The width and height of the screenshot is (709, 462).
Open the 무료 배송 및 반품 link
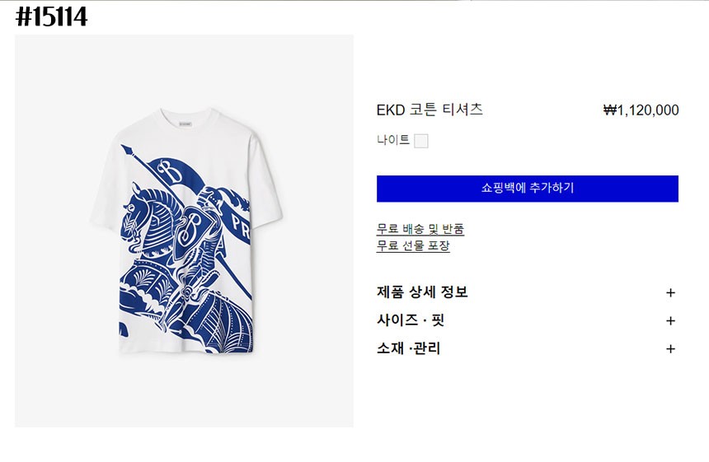[x=420, y=229]
